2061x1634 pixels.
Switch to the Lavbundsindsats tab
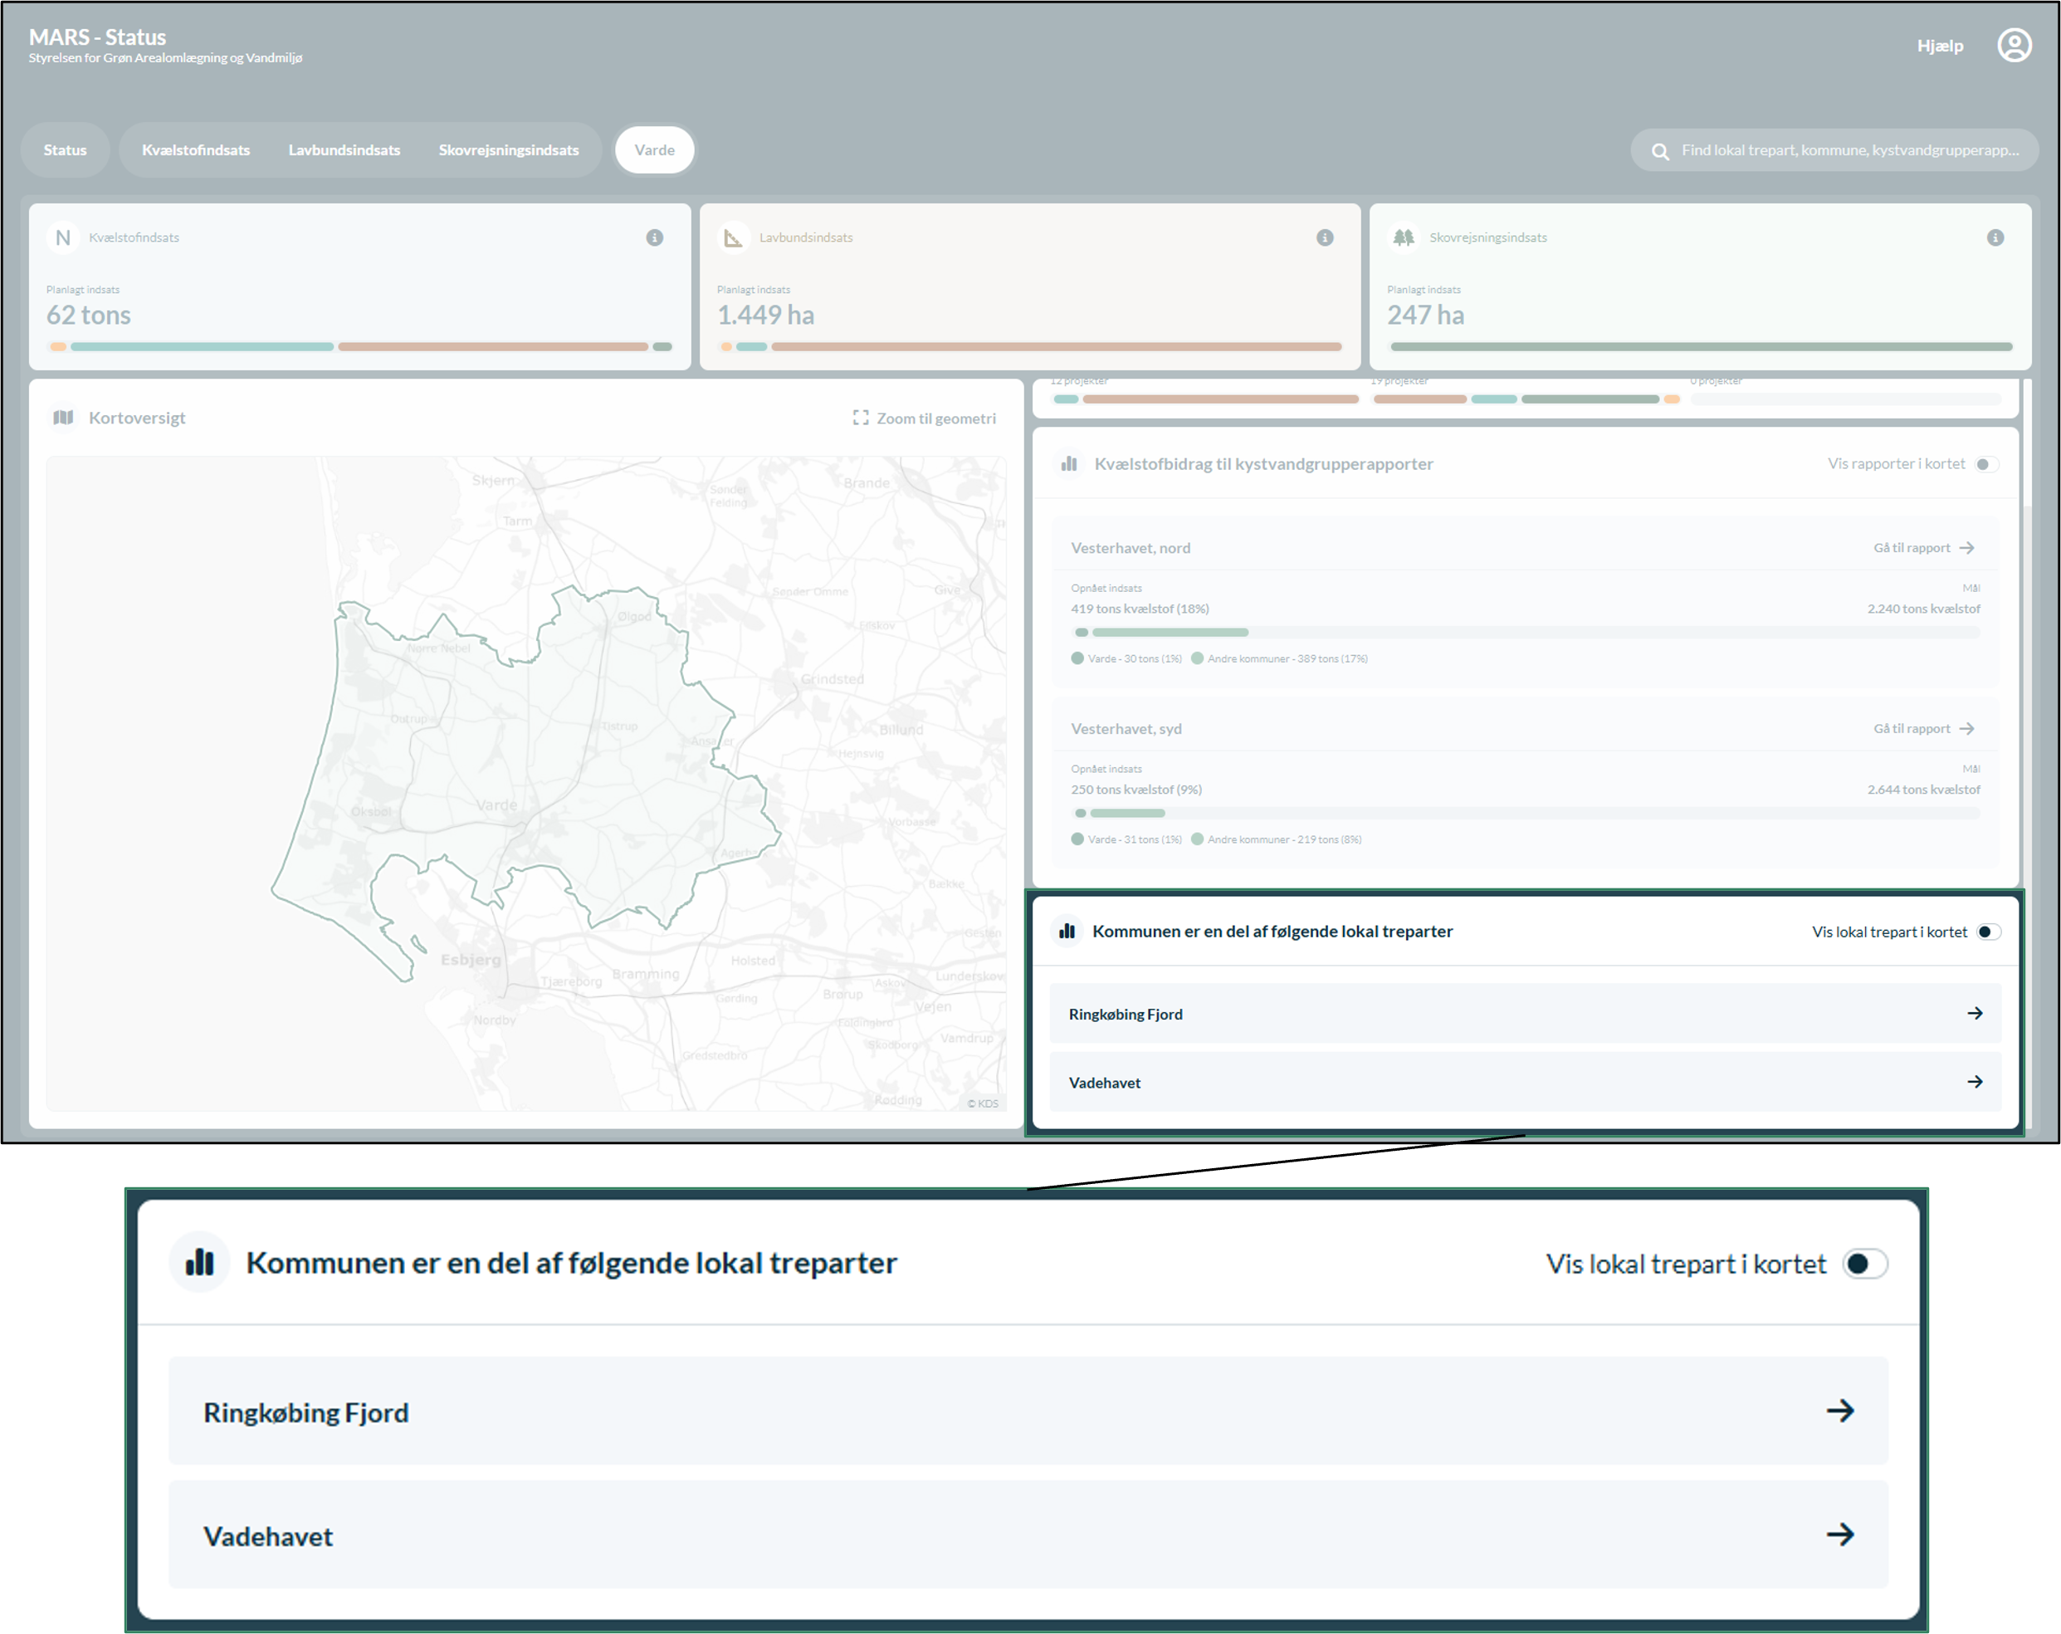pos(344,150)
